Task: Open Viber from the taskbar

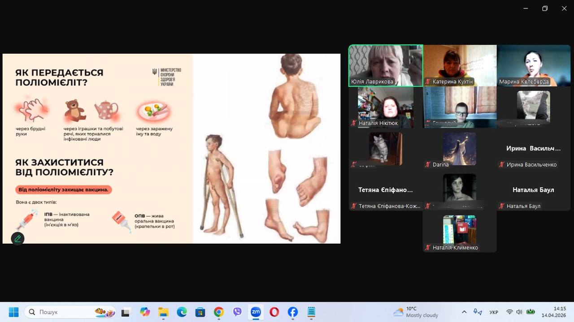Action: [x=237, y=312]
